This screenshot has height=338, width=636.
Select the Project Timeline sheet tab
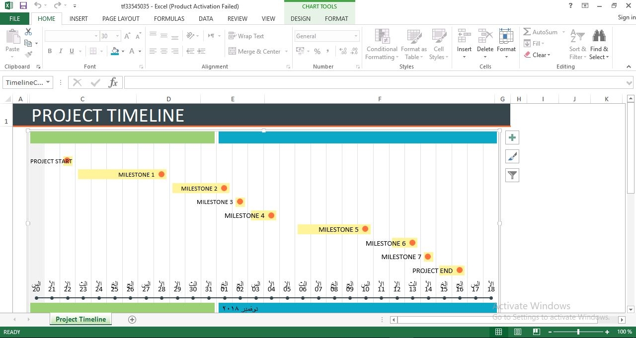[x=80, y=319]
